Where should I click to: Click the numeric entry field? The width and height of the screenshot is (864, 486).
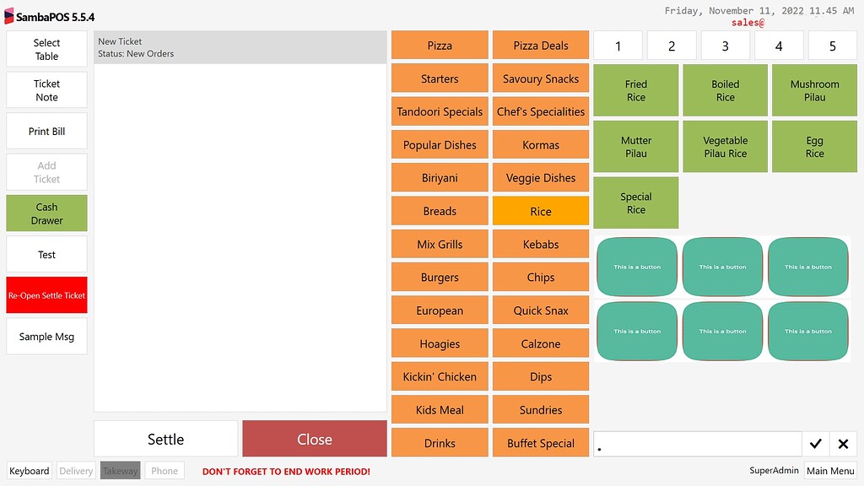697,444
